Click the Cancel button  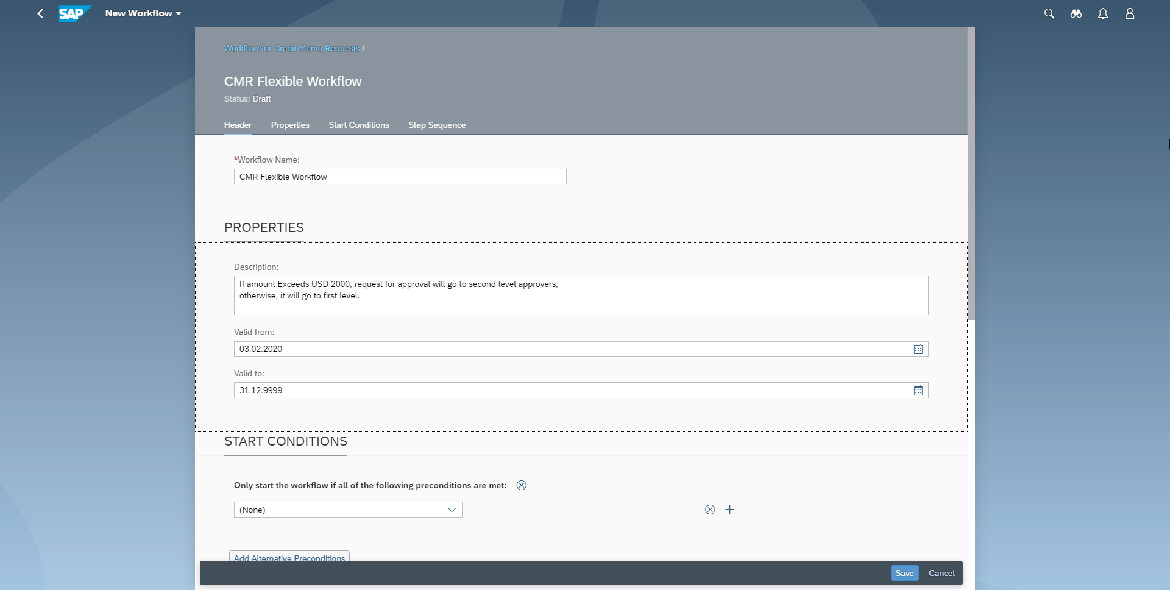click(941, 573)
